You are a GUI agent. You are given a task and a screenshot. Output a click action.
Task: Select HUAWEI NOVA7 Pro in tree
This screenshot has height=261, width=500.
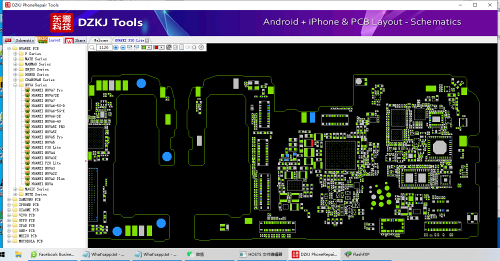click(x=47, y=90)
